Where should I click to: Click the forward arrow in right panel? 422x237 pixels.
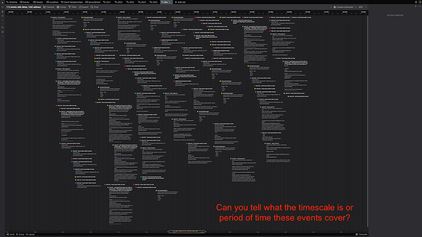(420, 7)
